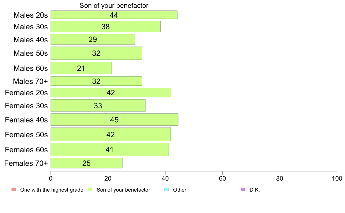Click the Females 40s bar showing 45
Screen dimensions: 345x213
point(114,120)
